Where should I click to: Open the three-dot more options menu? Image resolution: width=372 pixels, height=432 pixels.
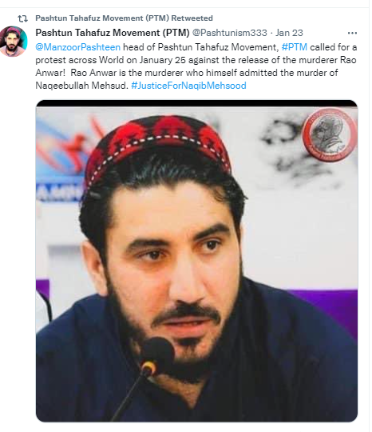coord(352,33)
